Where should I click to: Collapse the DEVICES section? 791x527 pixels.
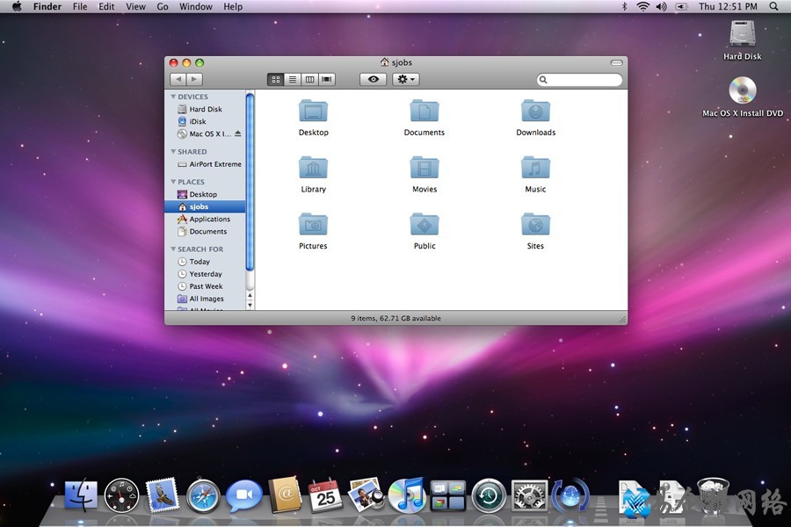click(x=174, y=97)
